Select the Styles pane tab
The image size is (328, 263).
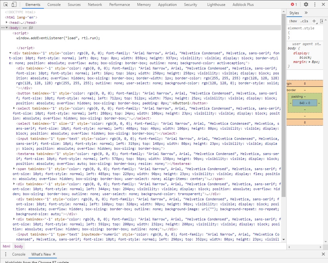pyautogui.click(x=294, y=13)
